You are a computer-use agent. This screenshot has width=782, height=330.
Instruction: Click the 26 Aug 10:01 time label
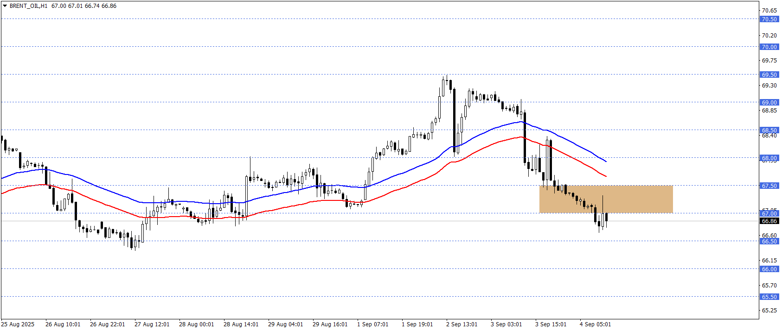(x=63, y=324)
